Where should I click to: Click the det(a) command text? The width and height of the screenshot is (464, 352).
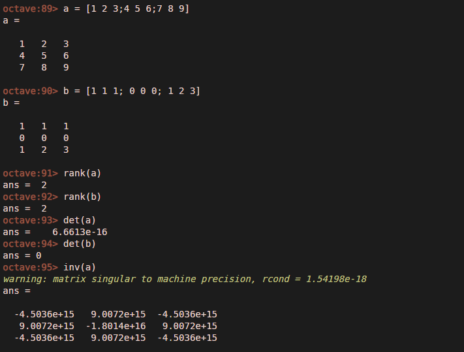(x=80, y=220)
